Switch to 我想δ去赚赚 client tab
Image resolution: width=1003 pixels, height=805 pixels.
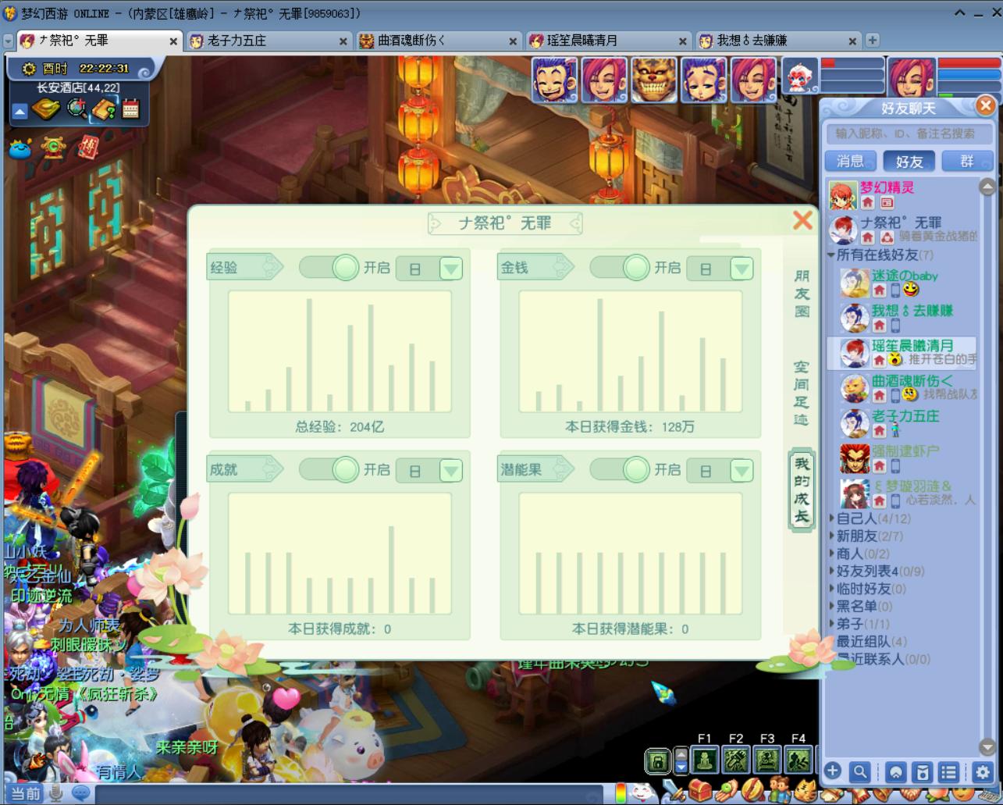pos(777,41)
